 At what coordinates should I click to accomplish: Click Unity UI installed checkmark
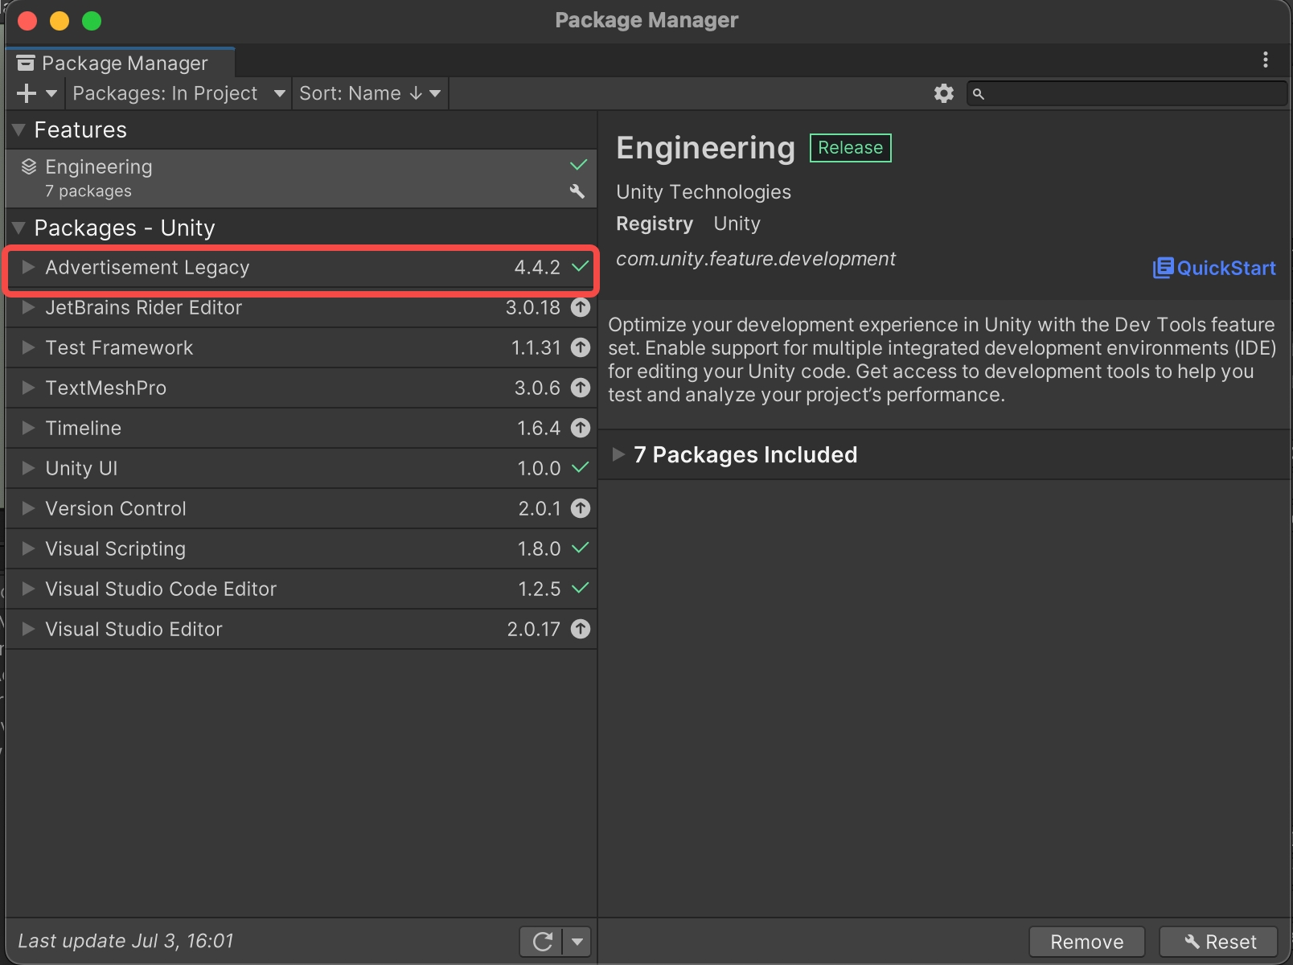click(580, 467)
